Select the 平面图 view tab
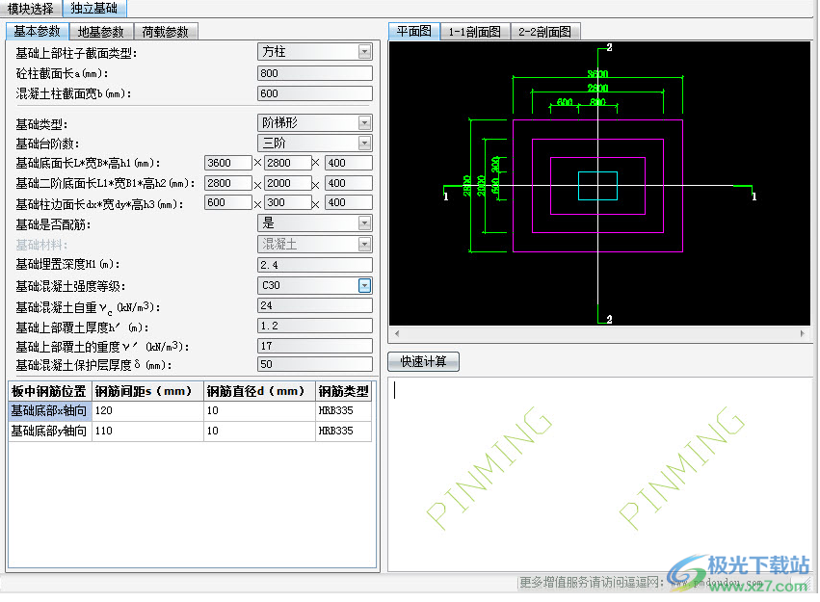 pyautogui.click(x=414, y=31)
